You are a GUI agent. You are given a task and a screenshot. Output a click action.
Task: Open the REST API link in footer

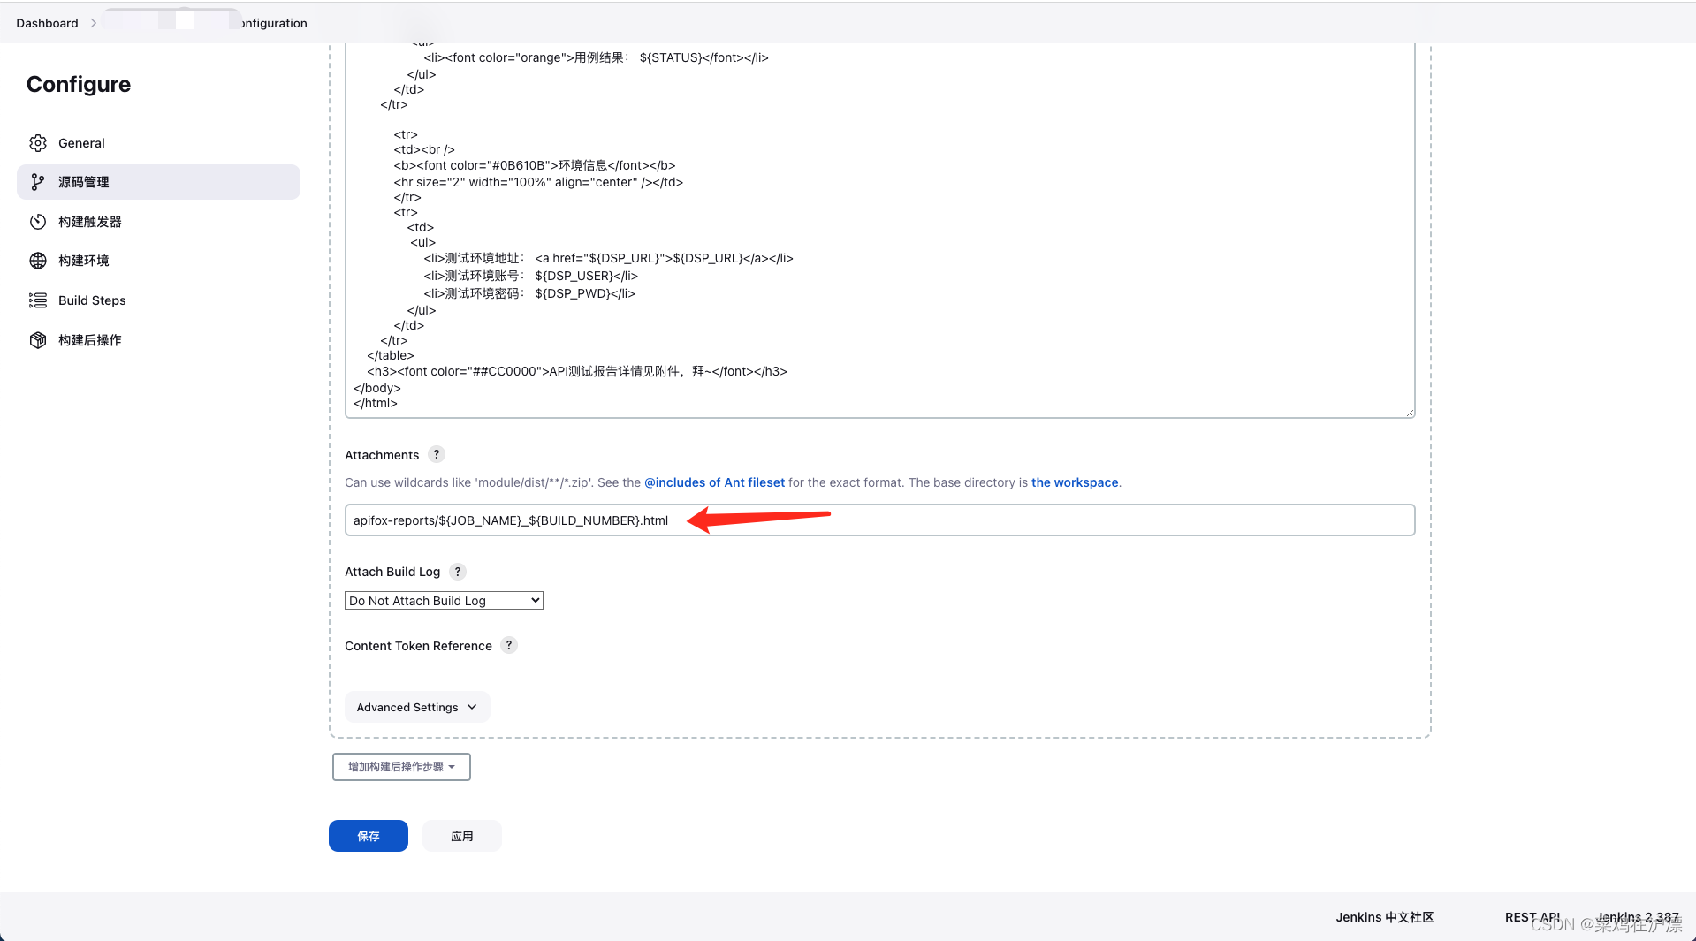point(1532,917)
